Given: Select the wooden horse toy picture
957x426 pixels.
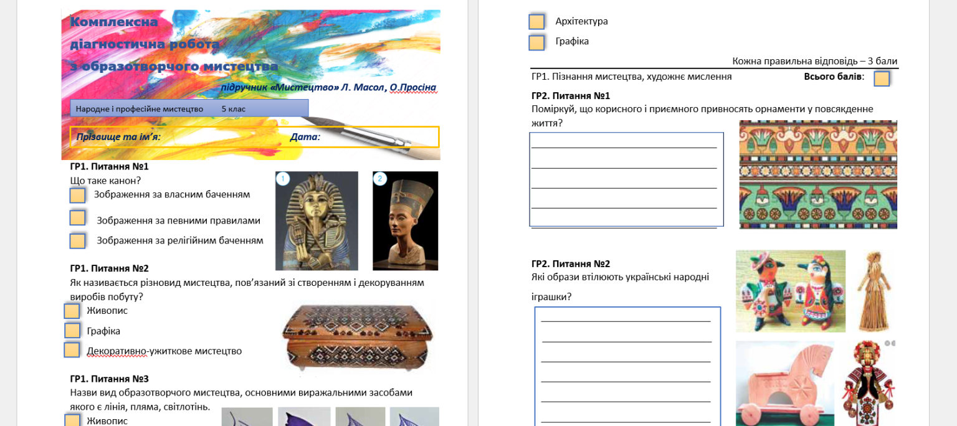Looking at the screenshot, I should pyautogui.click(x=785, y=383).
